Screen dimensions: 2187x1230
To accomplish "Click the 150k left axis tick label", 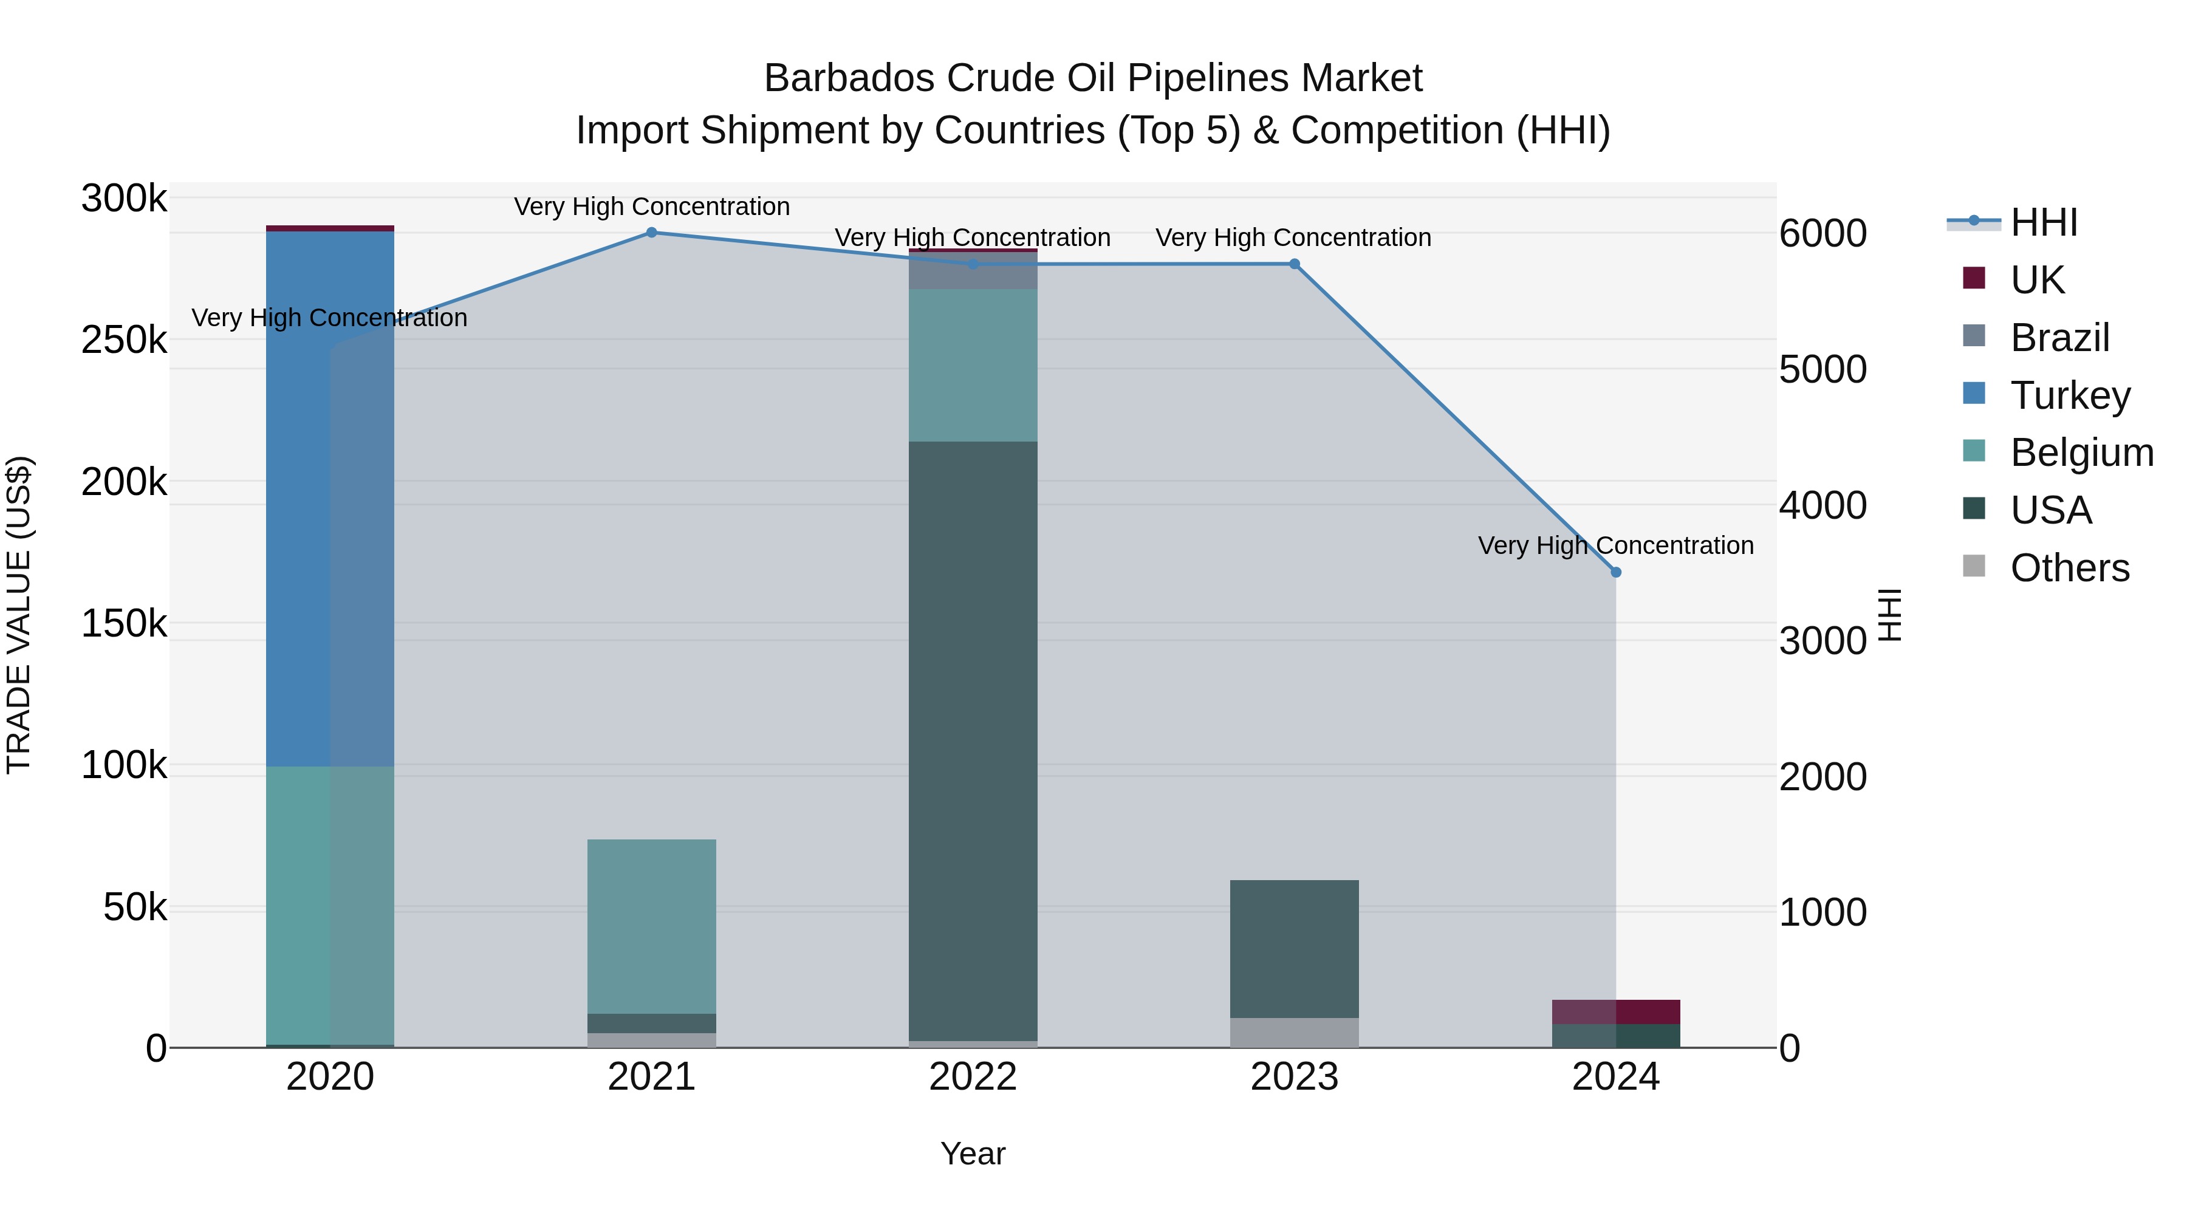I will point(124,624).
